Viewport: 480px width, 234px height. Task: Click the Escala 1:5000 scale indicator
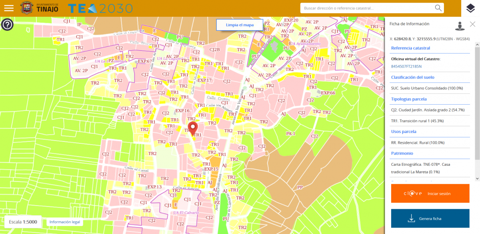click(x=23, y=222)
